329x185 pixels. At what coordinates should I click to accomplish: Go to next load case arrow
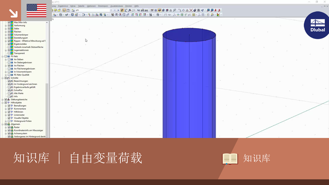118,10
